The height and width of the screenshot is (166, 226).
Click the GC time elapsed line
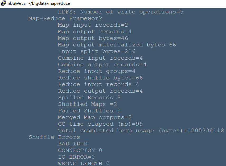pyautogui.click(x=100, y=124)
